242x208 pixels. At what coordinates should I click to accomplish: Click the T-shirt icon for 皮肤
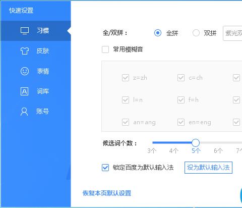point(25,51)
